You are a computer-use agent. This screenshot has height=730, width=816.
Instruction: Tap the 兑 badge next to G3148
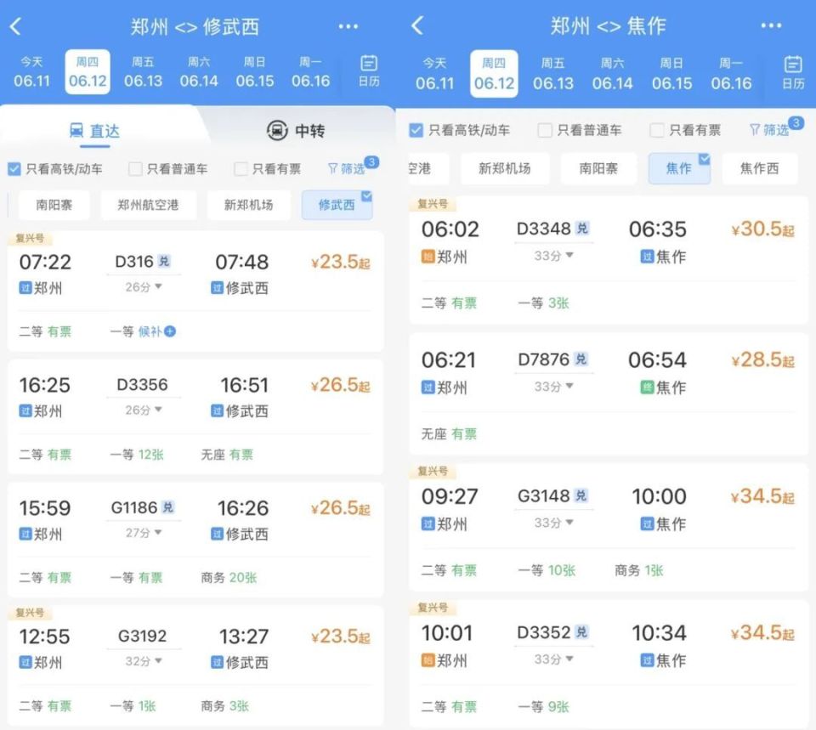click(x=581, y=495)
